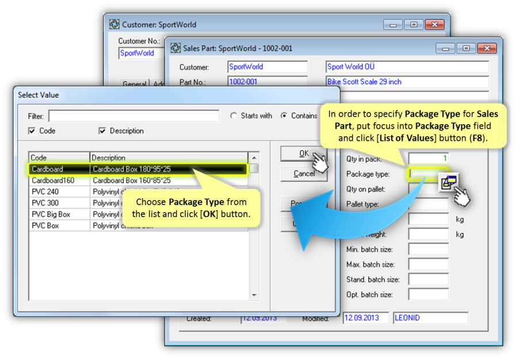516x359 pixels.
Task: Maximize the Customer SportWorld window
Action: 414,25
